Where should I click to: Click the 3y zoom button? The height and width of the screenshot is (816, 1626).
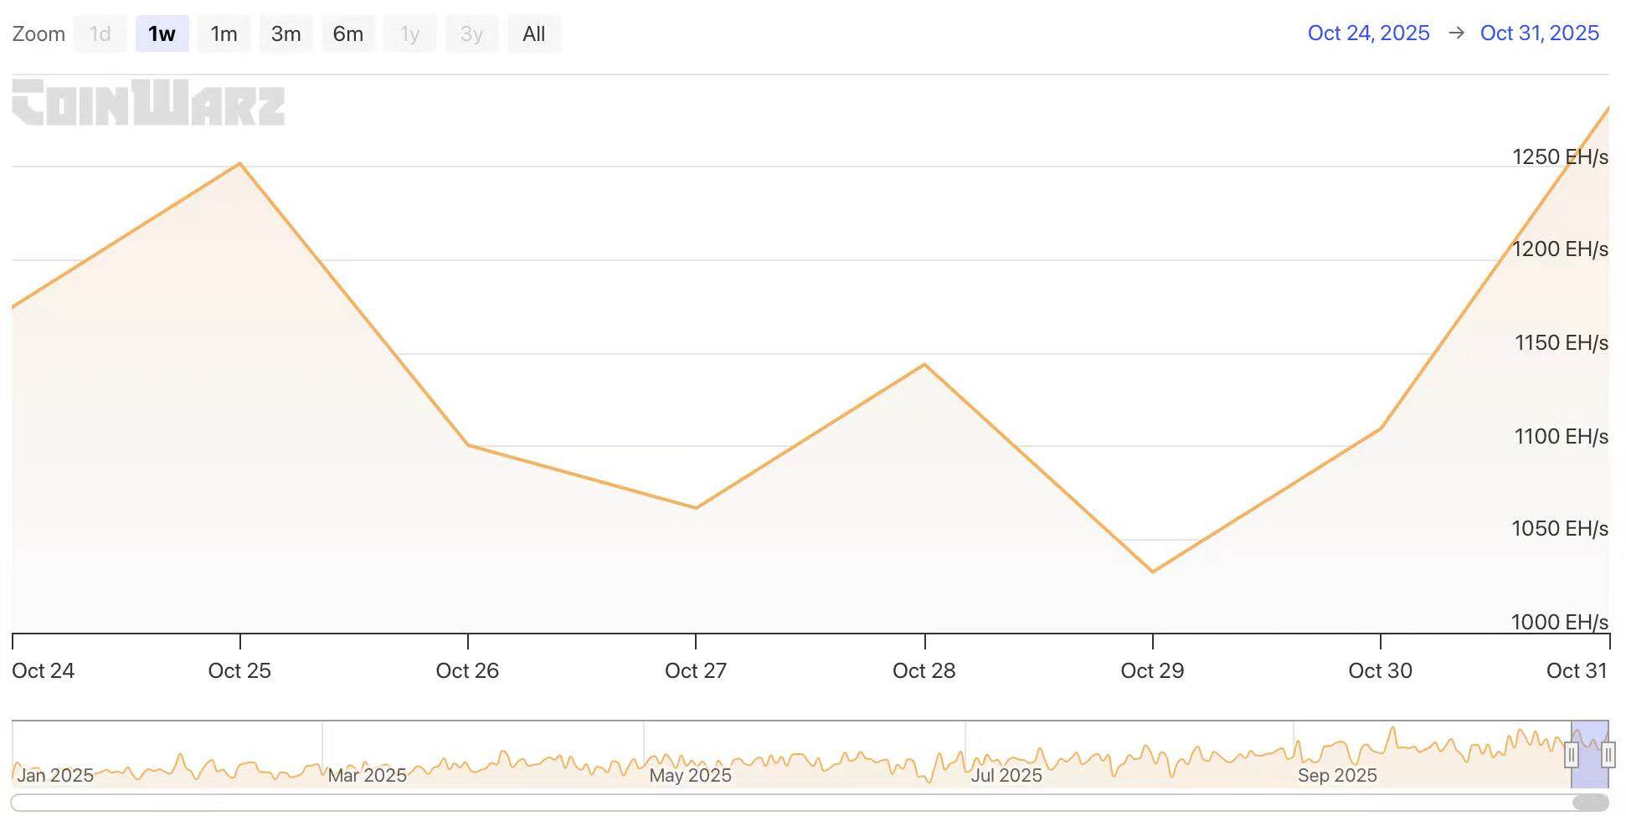pos(471,34)
